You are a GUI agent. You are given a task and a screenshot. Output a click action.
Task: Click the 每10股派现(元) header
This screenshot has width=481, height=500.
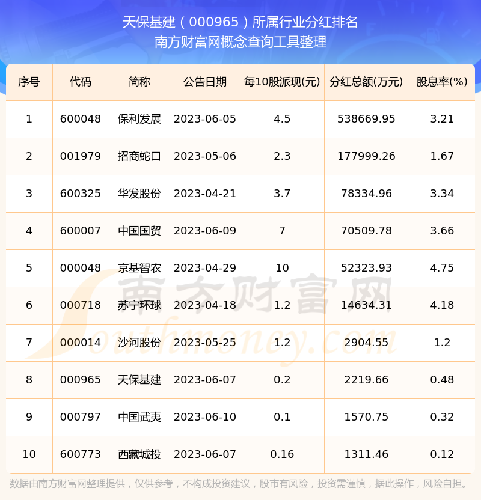click(282, 82)
